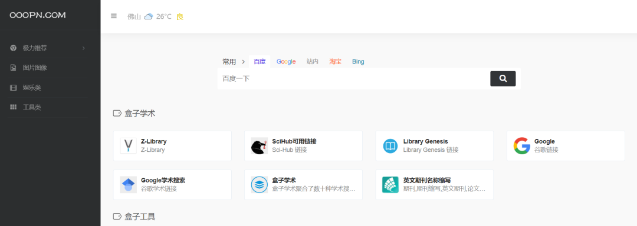
Task: Select the 淘宝 search tab
Action: tap(335, 62)
